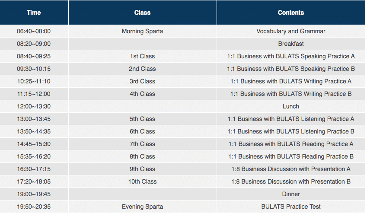
Task: Select the Morning Sparta class cell
Action: pyautogui.click(x=142, y=31)
